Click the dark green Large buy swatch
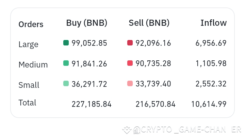This screenshot has height=137, width=245. 66,43
